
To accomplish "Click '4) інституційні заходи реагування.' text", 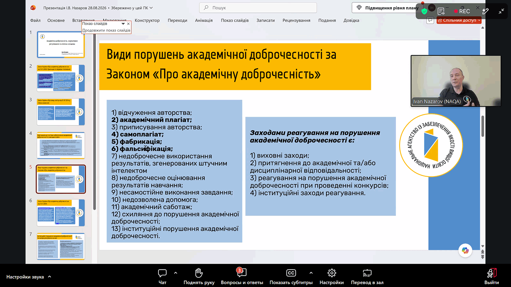I will pyautogui.click(x=308, y=193).
